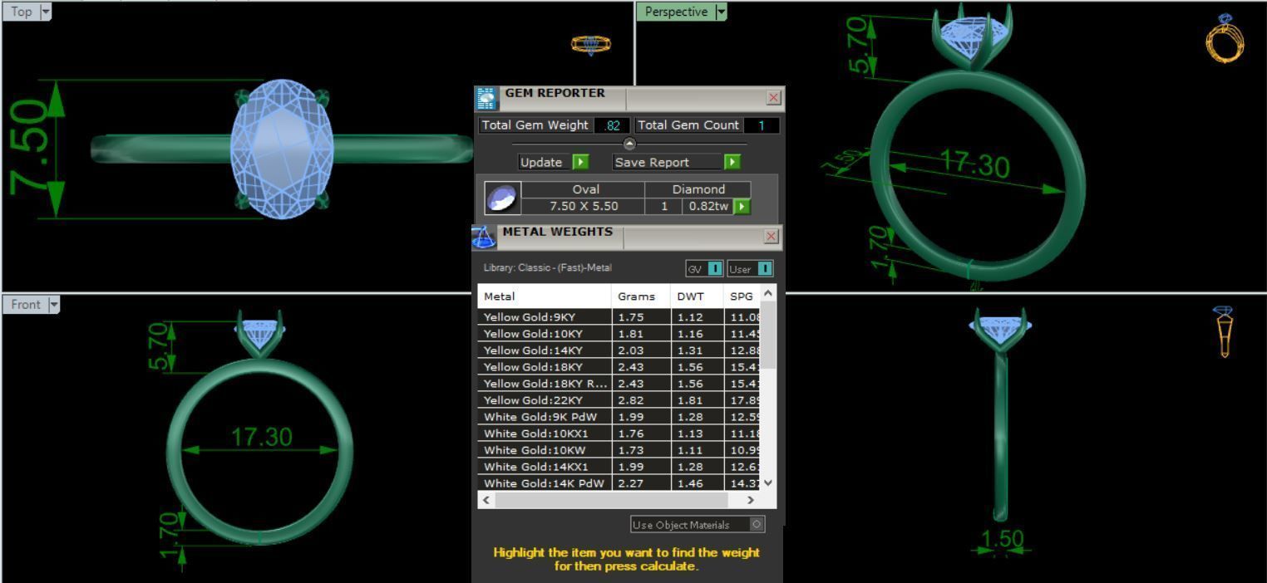Select the White Gold:10KW row

tap(619, 450)
